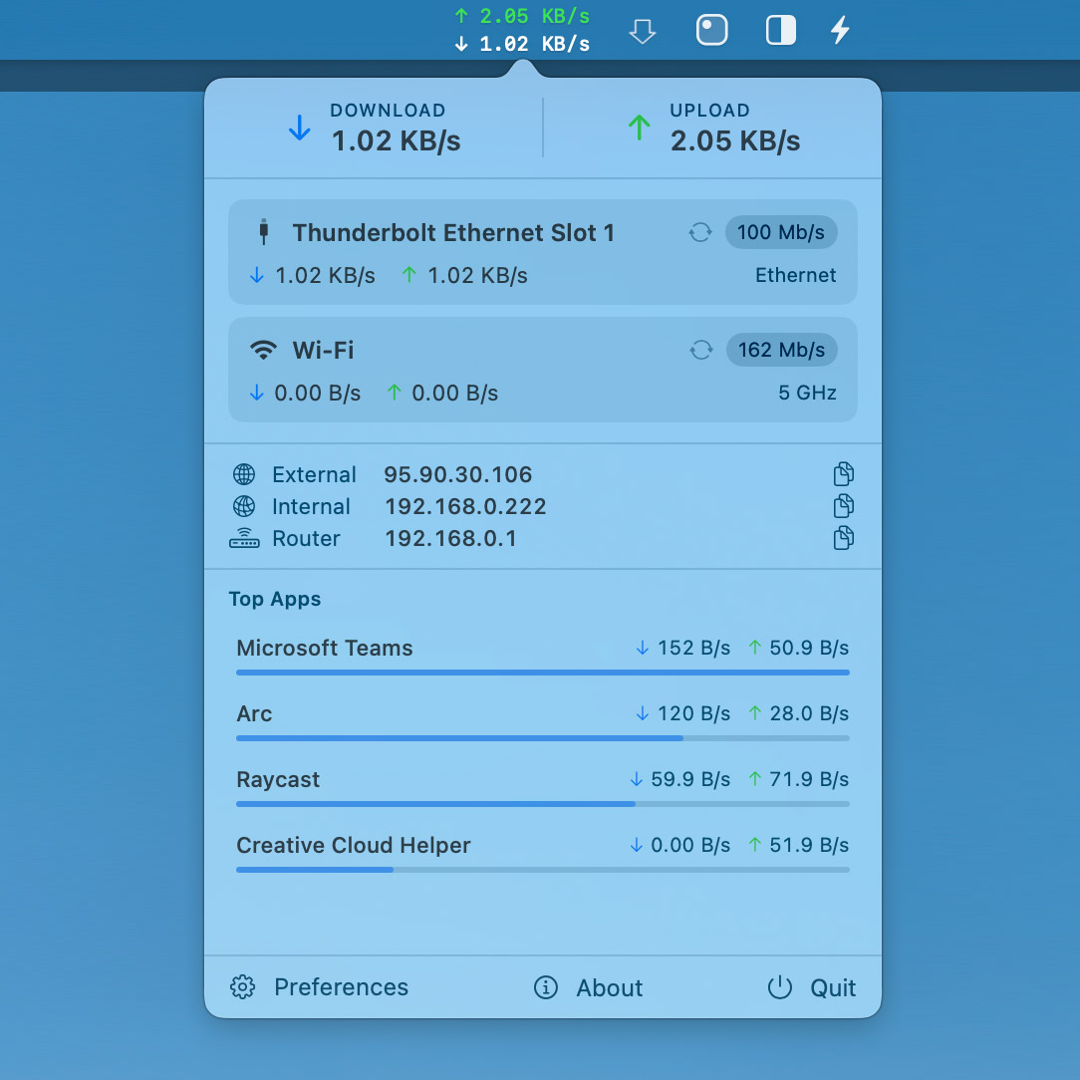This screenshot has width=1080, height=1080.
Task: Copy the internal IP address
Action: pyautogui.click(x=843, y=506)
